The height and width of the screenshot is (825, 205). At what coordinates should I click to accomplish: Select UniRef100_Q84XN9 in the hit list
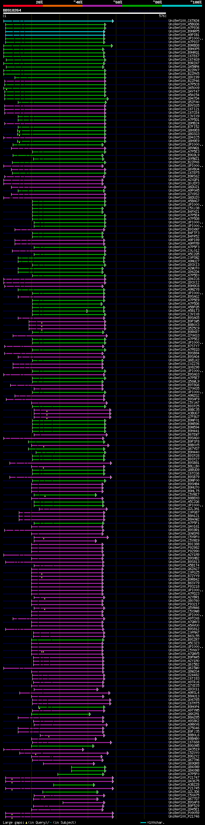184,767
